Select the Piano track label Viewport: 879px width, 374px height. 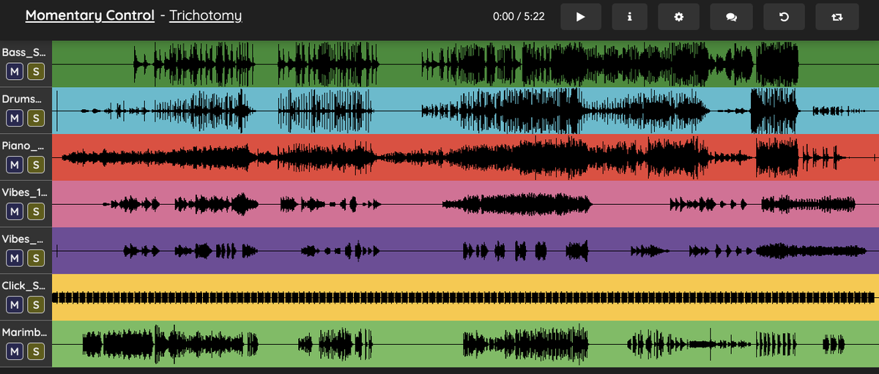[24, 146]
